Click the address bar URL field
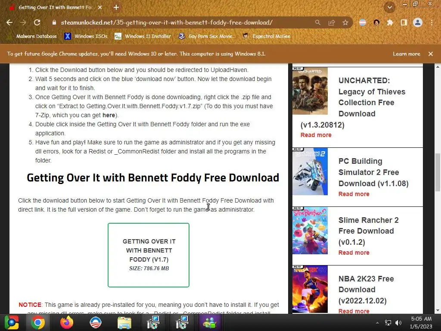This screenshot has height=331, width=441. (167, 22)
